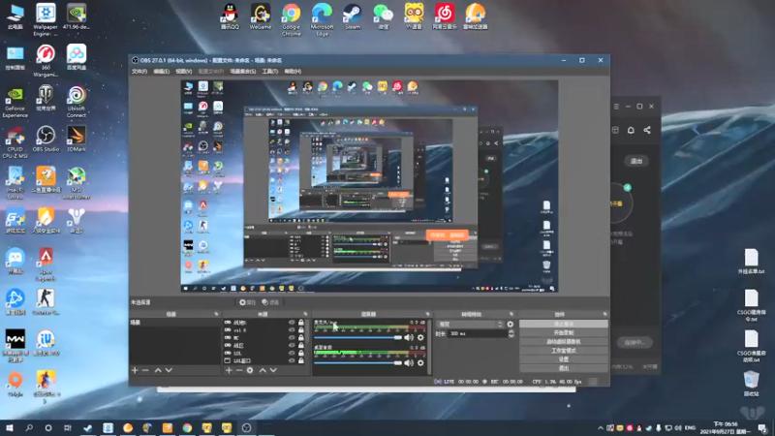Open the 视图(V) menu in OBS
The image size is (775, 436).
(183, 71)
